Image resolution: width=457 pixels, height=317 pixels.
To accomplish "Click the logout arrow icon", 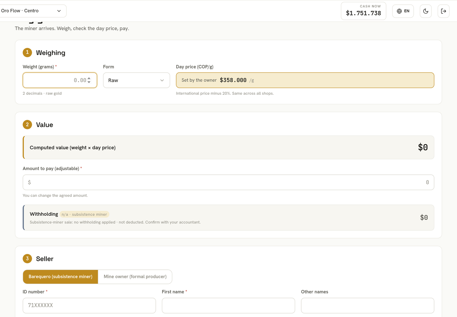I will [443, 11].
